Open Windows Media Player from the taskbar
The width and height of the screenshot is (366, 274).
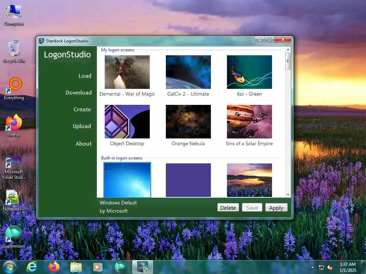tap(98, 267)
